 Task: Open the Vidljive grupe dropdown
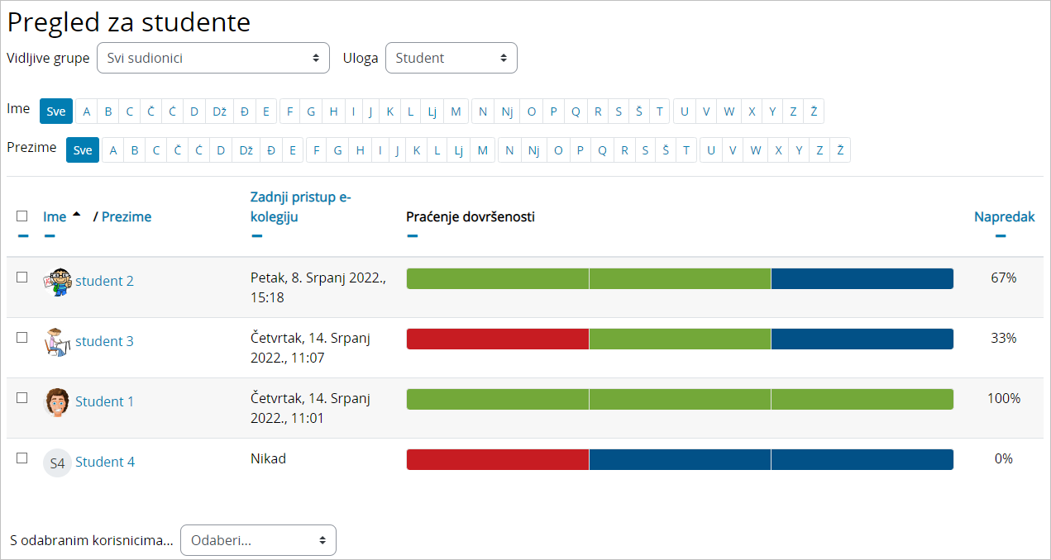tap(213, 58)
